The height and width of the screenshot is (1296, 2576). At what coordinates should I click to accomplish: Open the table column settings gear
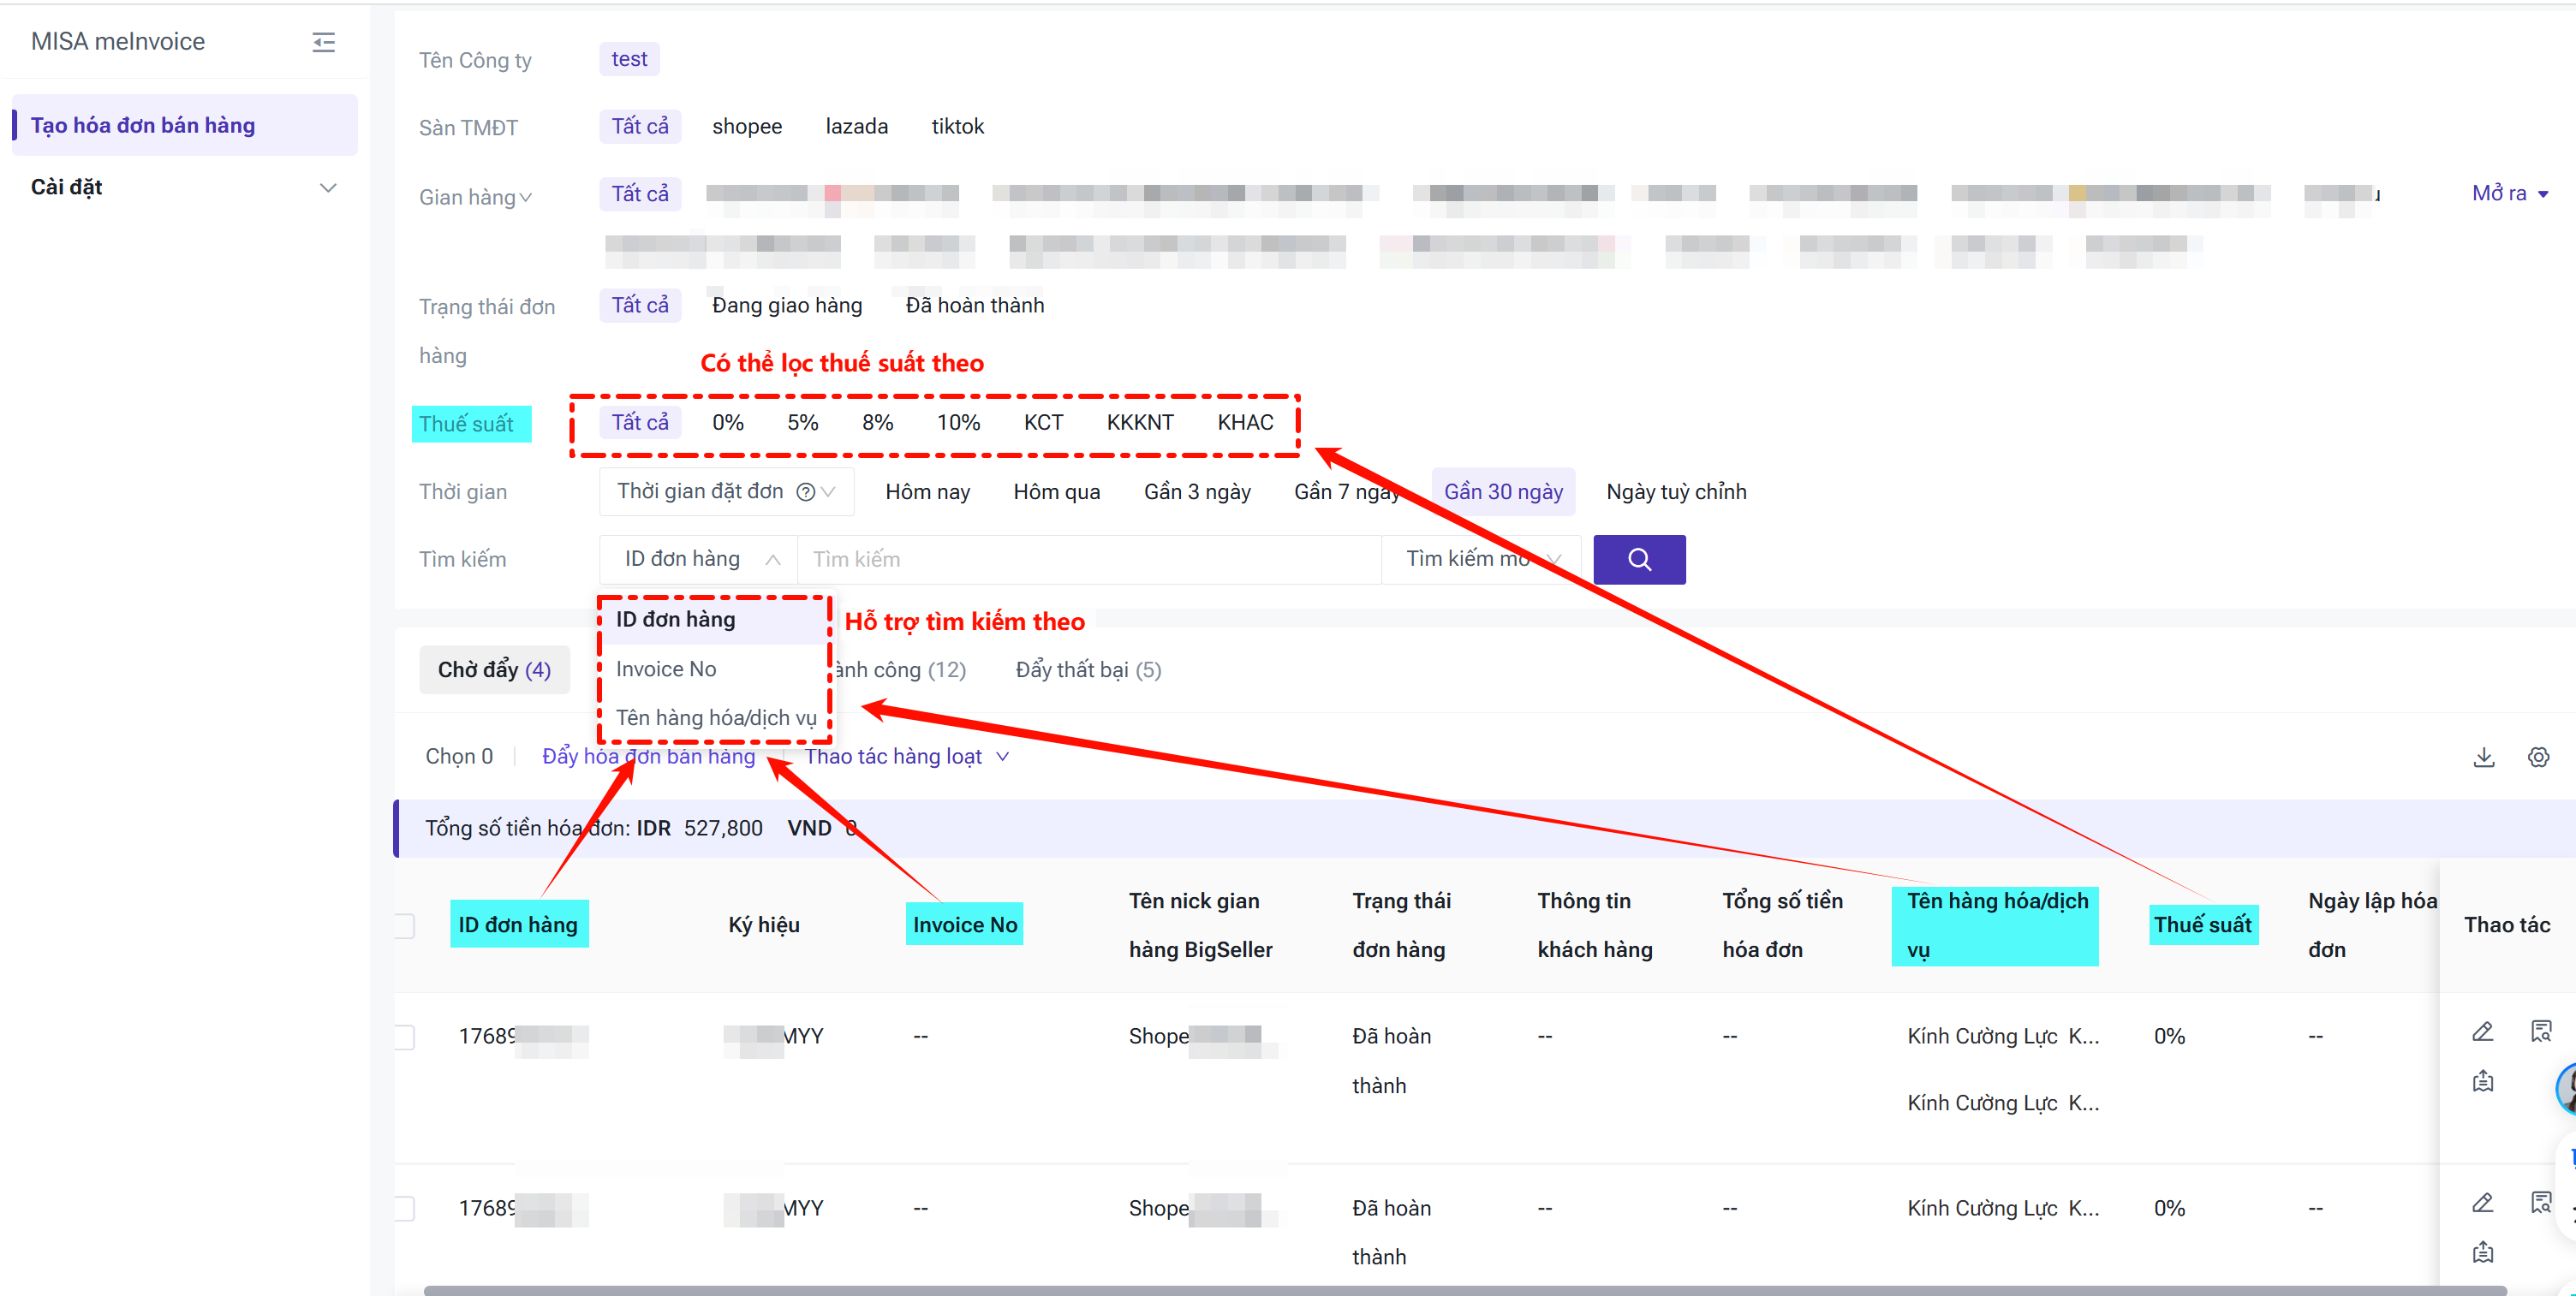pyautogui.click(x=2538, y=758)
